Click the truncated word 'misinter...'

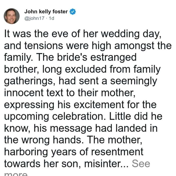click(106, 164)
